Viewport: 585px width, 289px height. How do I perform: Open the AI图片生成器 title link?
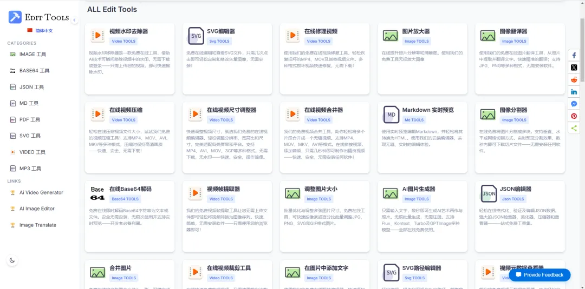point(419,189)
